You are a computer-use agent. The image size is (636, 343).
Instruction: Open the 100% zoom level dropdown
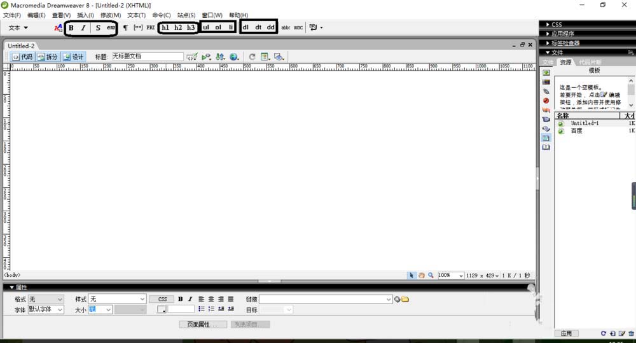451,275
